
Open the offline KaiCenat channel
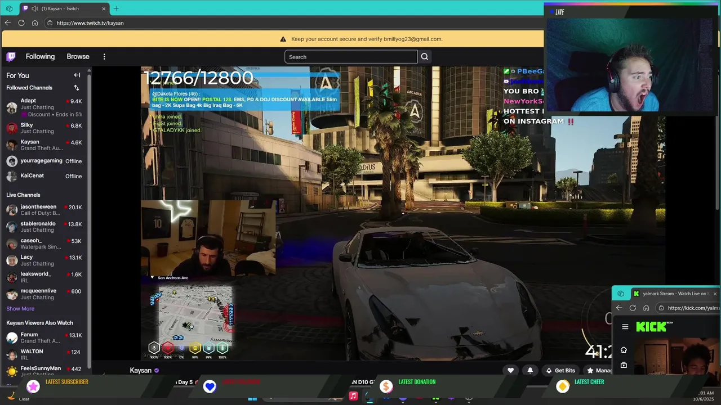tap(44, 176)
